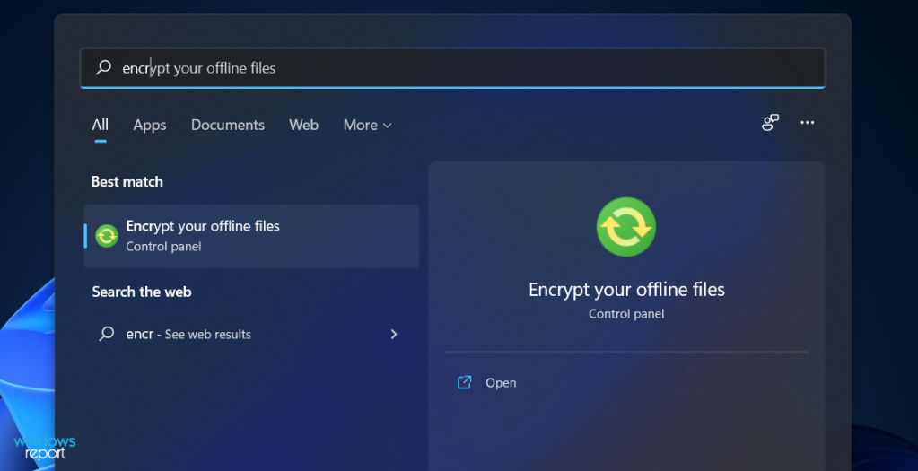Screen dimensions: 918x471
Task: Click the small green sync icon in best match
Action: tap(107, 236)
